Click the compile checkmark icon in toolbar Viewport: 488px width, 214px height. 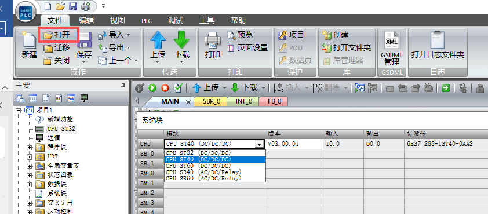click(x=177, y=88)
